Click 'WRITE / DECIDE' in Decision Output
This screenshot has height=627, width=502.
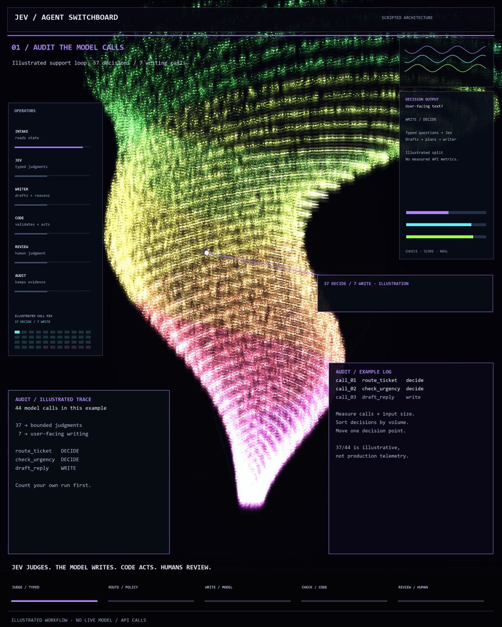[421, 119]
